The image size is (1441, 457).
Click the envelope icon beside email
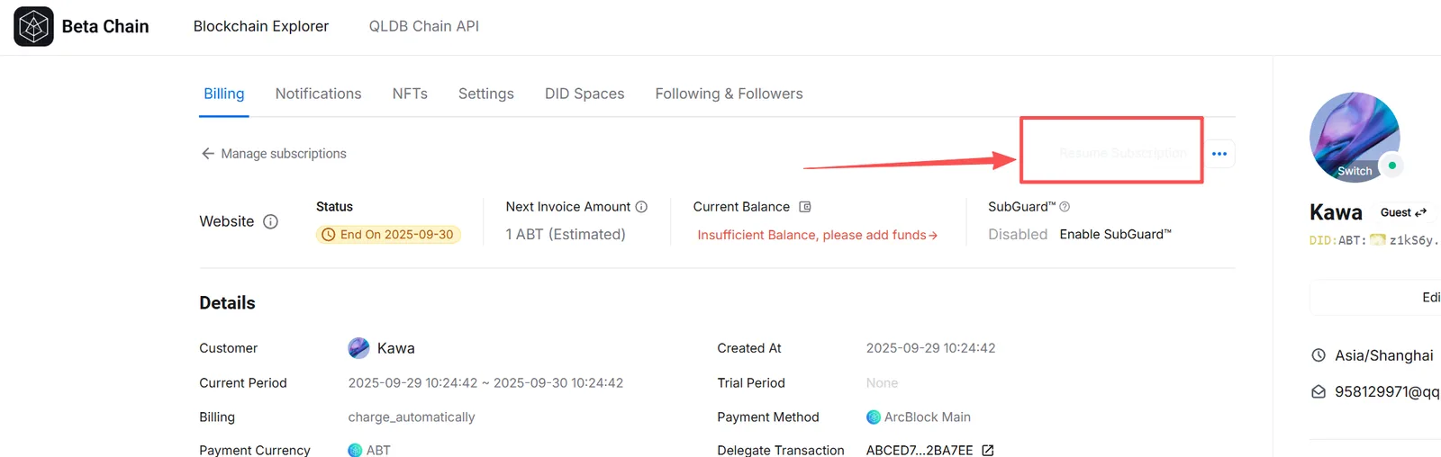tap(1319, 392)
